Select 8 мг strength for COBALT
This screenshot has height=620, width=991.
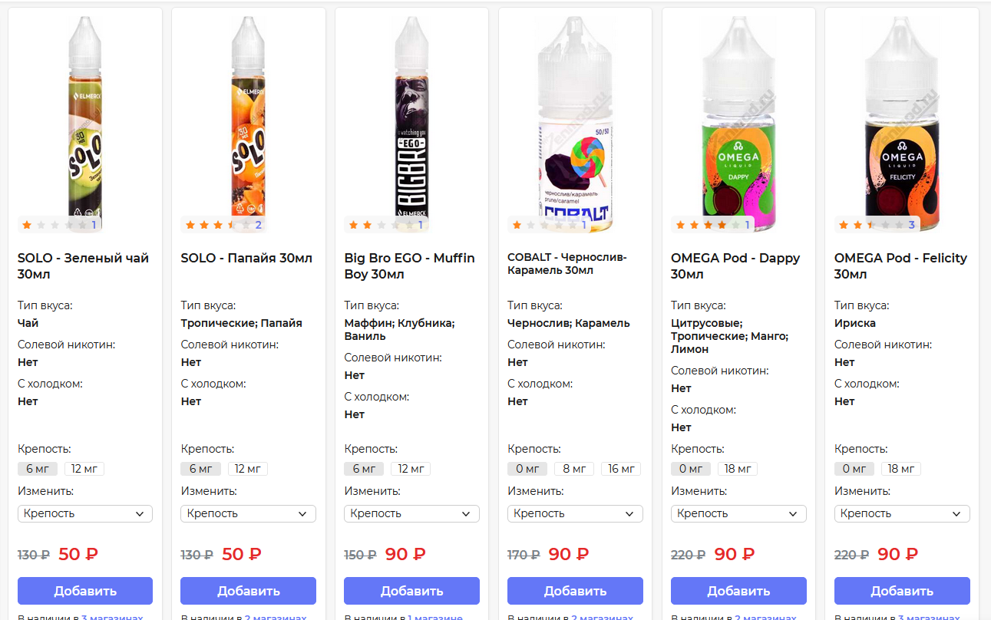tap(574, 469)
